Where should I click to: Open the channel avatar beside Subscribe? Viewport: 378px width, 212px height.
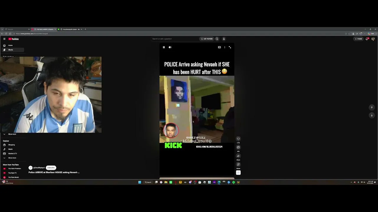[30, 168]
